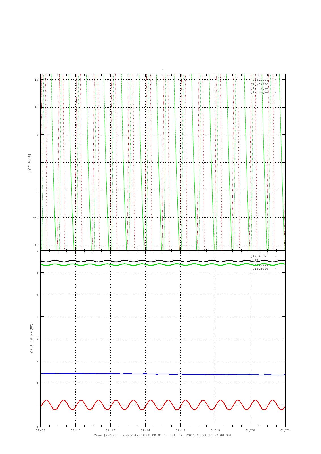Screen dimensions: 321x454
Task: Click the 7 tick on the location axis
Action: (x=37, y=251)
